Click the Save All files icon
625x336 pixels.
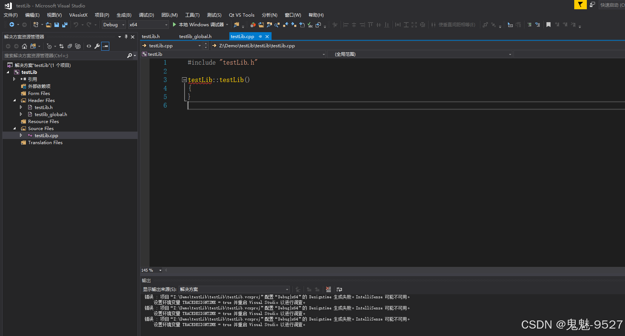(64, 24)
